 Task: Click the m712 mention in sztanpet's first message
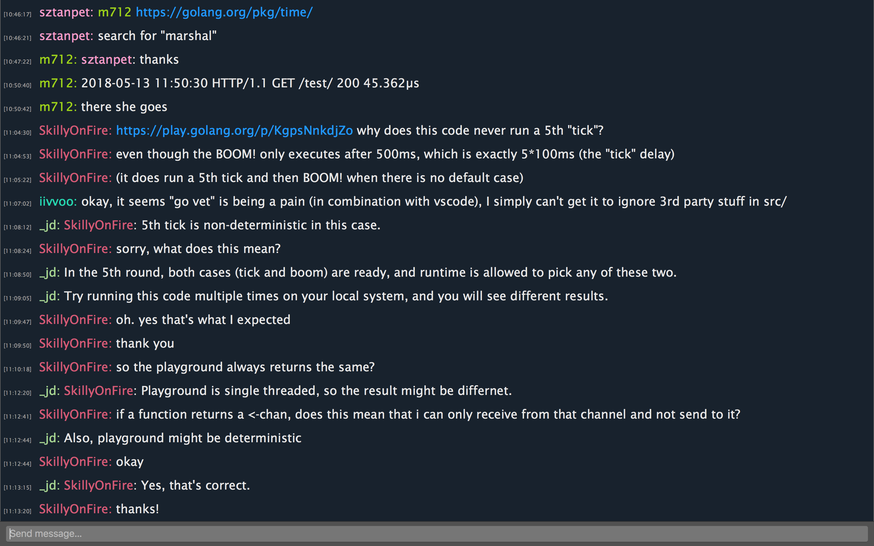[114, 12]
